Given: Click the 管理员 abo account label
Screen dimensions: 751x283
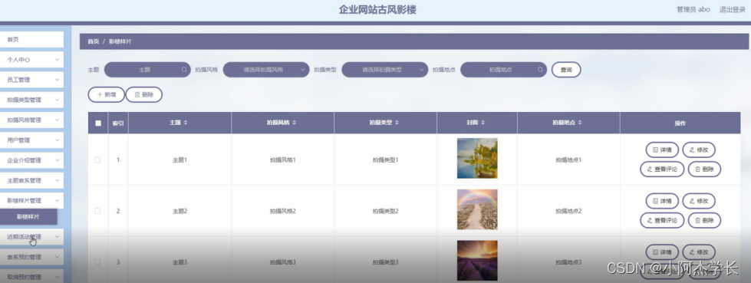Looking at the screenshot, I should [693, 9].
